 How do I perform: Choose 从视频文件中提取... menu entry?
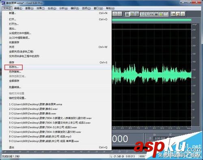[57, 33]
